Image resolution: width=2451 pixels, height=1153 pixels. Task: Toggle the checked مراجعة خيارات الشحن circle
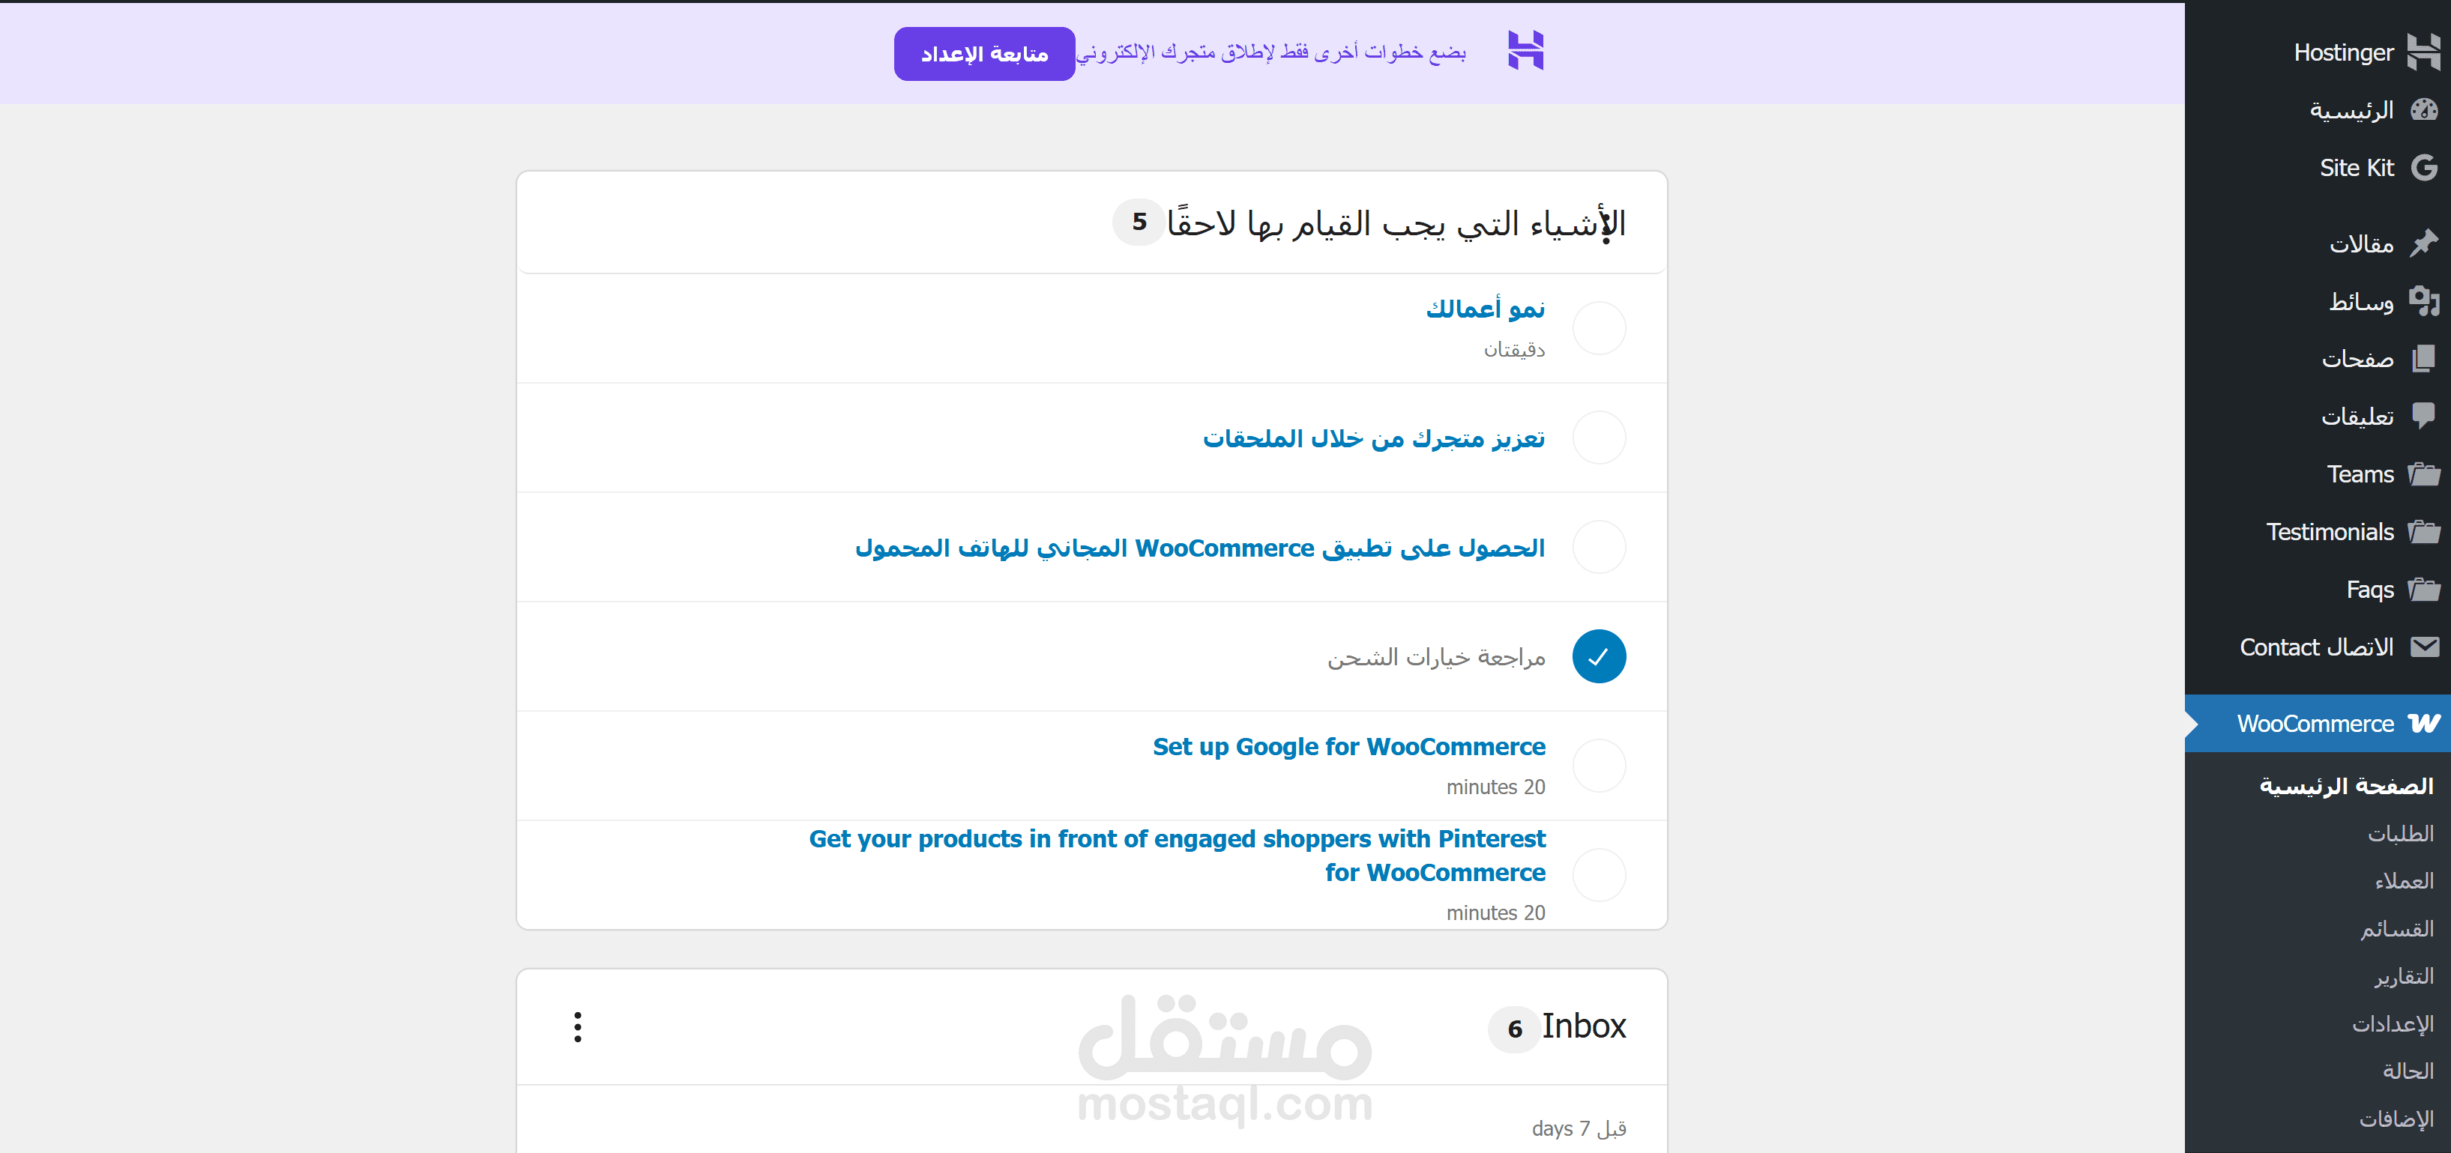click(1599, 656)
